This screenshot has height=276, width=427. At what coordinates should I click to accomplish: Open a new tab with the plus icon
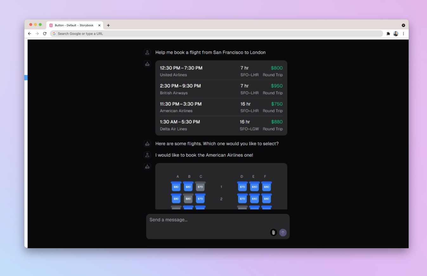[x=108, y=25]
